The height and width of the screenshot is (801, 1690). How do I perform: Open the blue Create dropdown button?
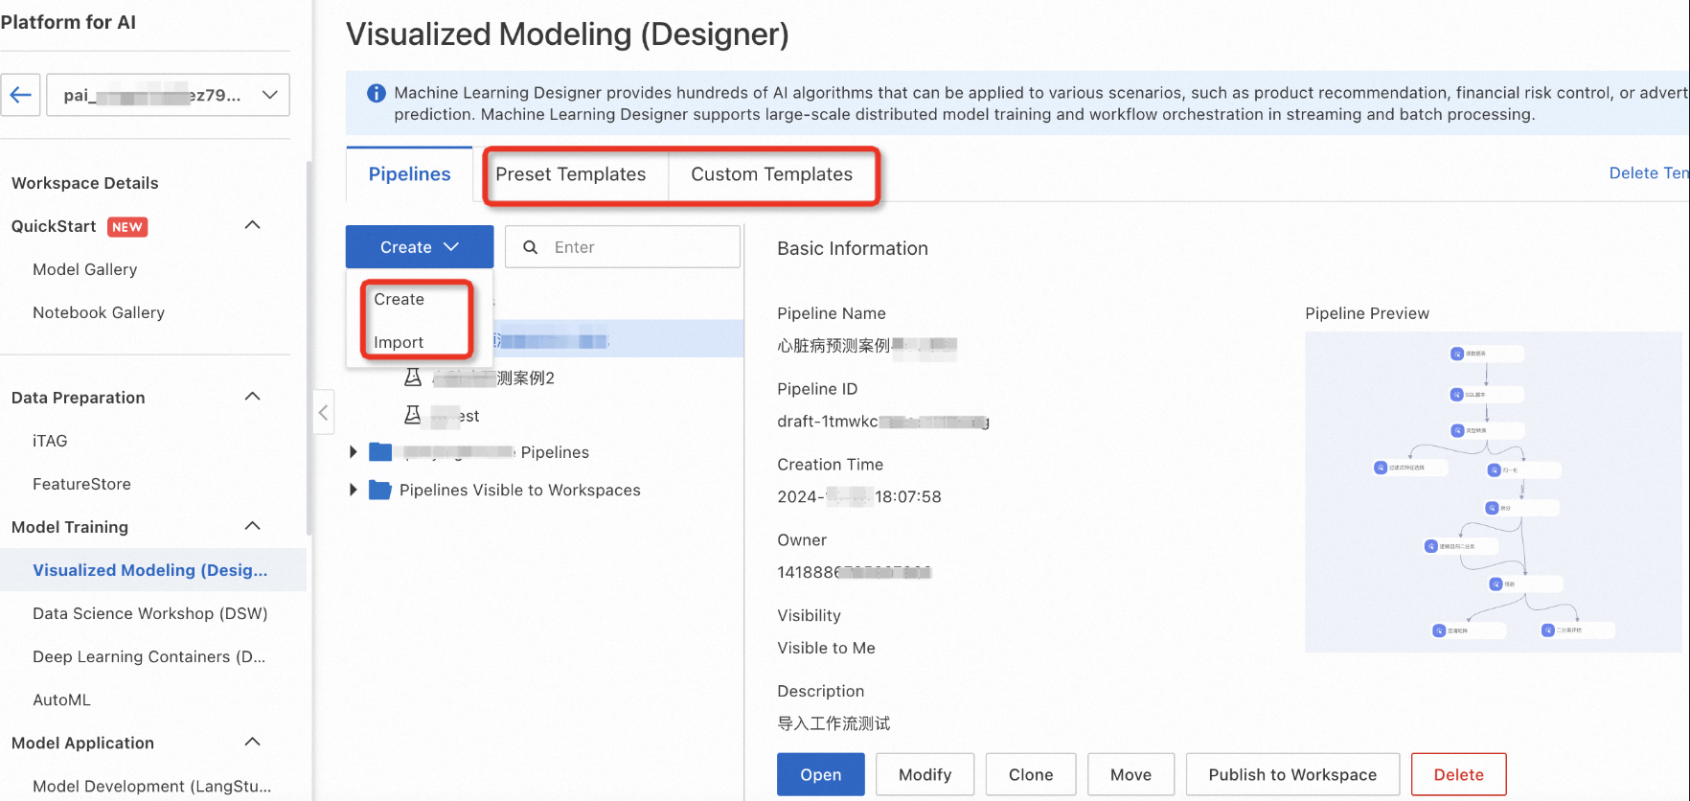(x=420, y=247)
